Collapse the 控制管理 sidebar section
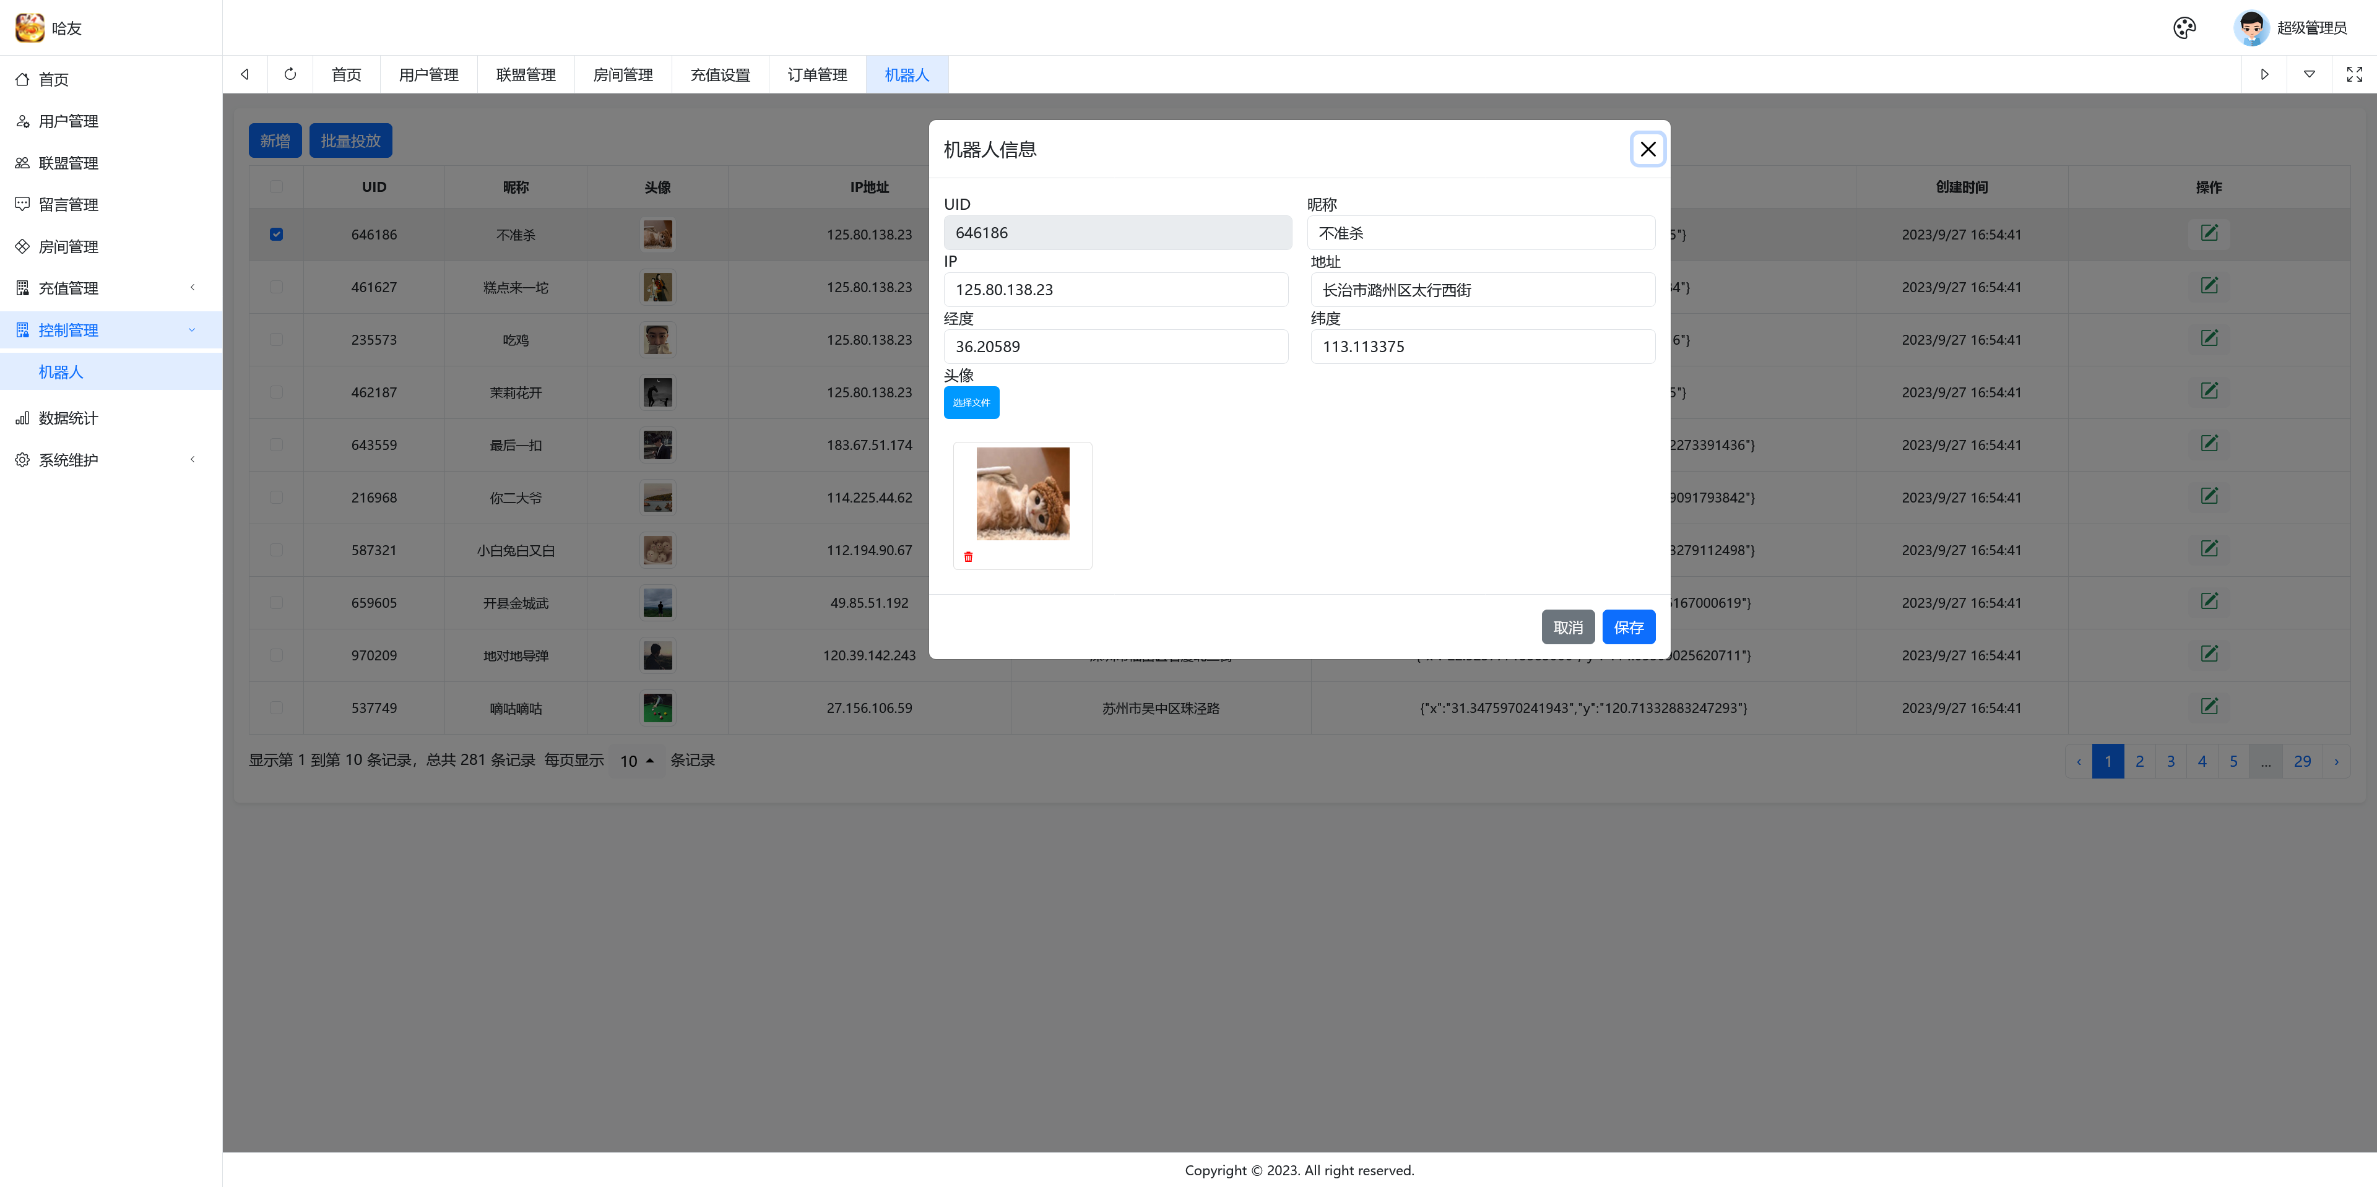2377x1187 pixels. point(68,329)
